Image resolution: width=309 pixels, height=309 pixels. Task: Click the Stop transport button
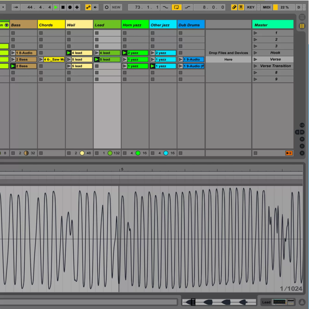coord(63,7)
